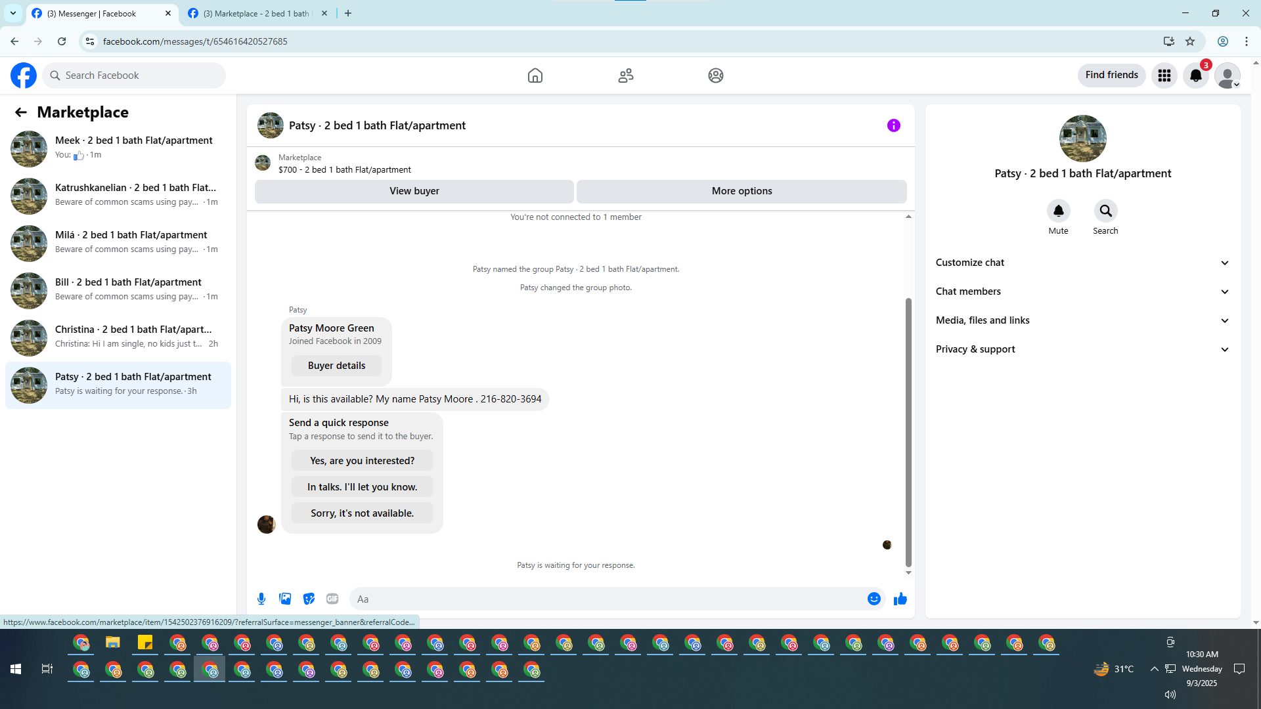This screenshot has height=709, width=1261.
Task: Open Meek's apartment conversation
Action: pyautogui.click(x=118, y=148)
